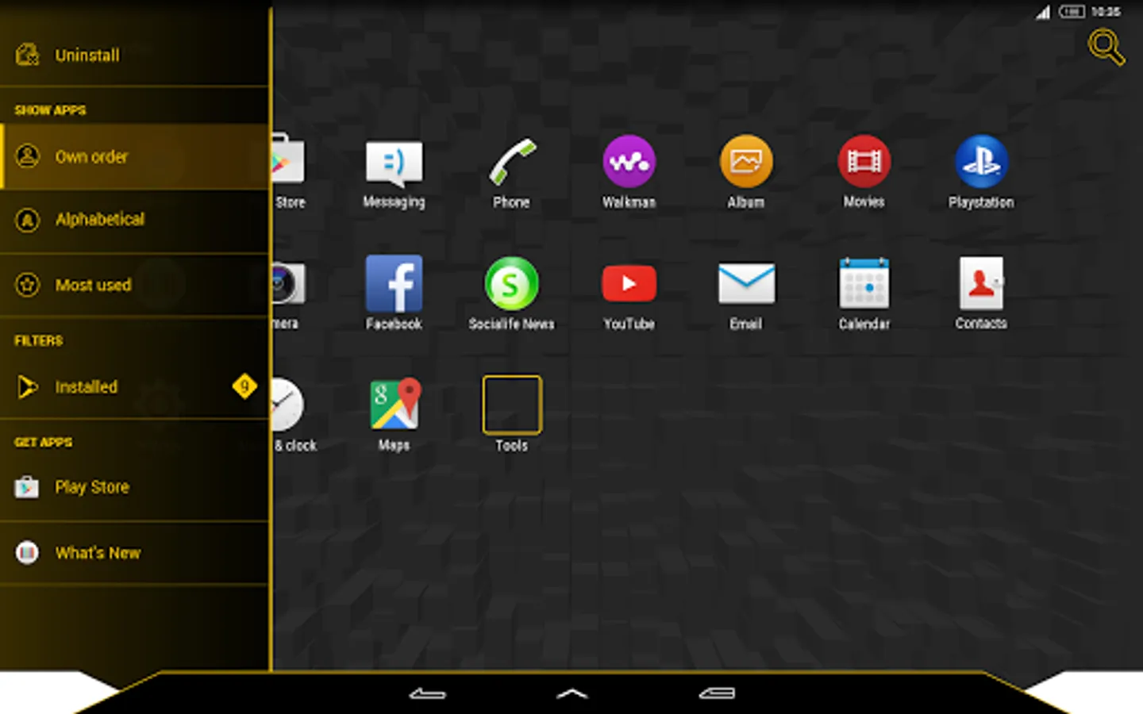Open What's New in the menu
The image size is (1143, 714).
(x=134, y=553)
